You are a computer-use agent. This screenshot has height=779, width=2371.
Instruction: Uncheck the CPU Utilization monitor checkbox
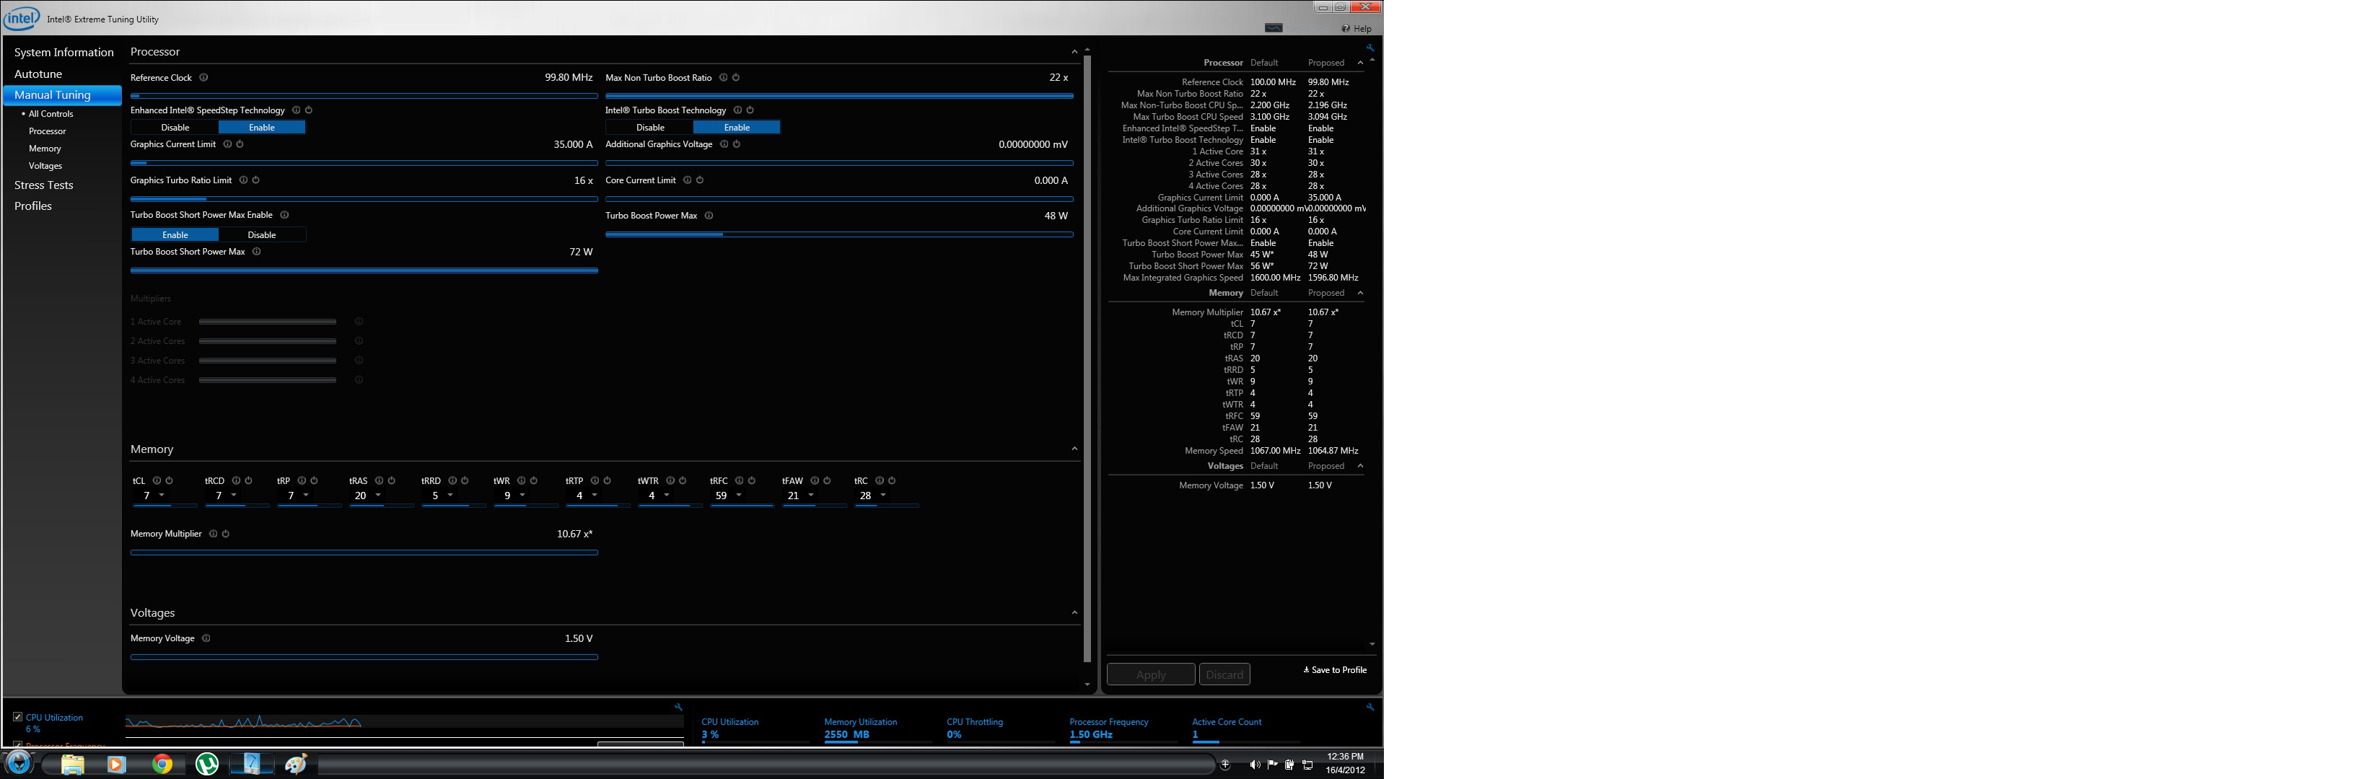pyautogui.click(x=17, y=718)
